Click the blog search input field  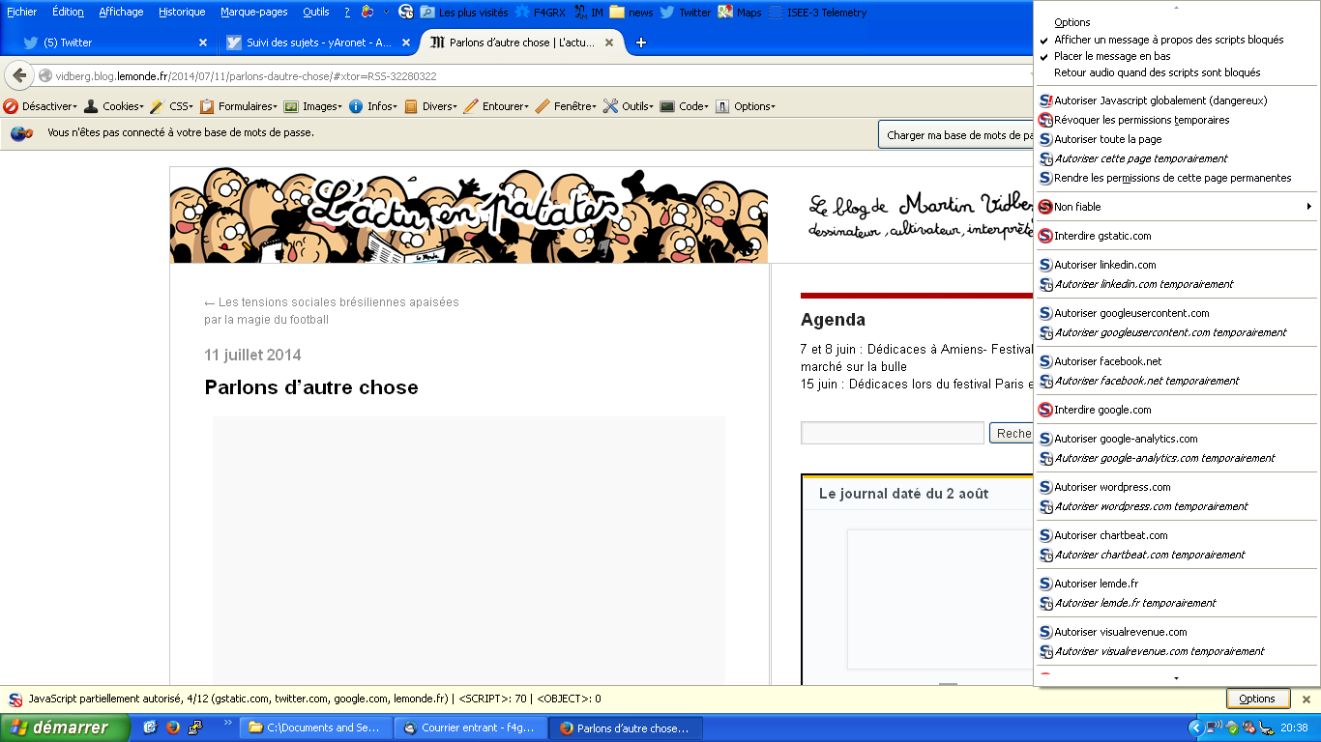click(892, 433)
